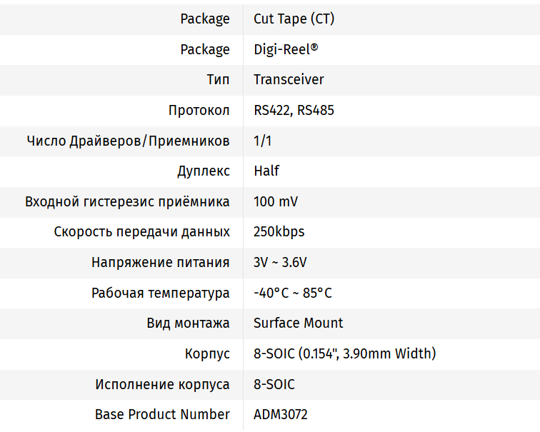This screenshot has width=540, height=432.
Task: Select the 3V ~ 3.6V supply voltage value
Action: [x=280, y=263]
